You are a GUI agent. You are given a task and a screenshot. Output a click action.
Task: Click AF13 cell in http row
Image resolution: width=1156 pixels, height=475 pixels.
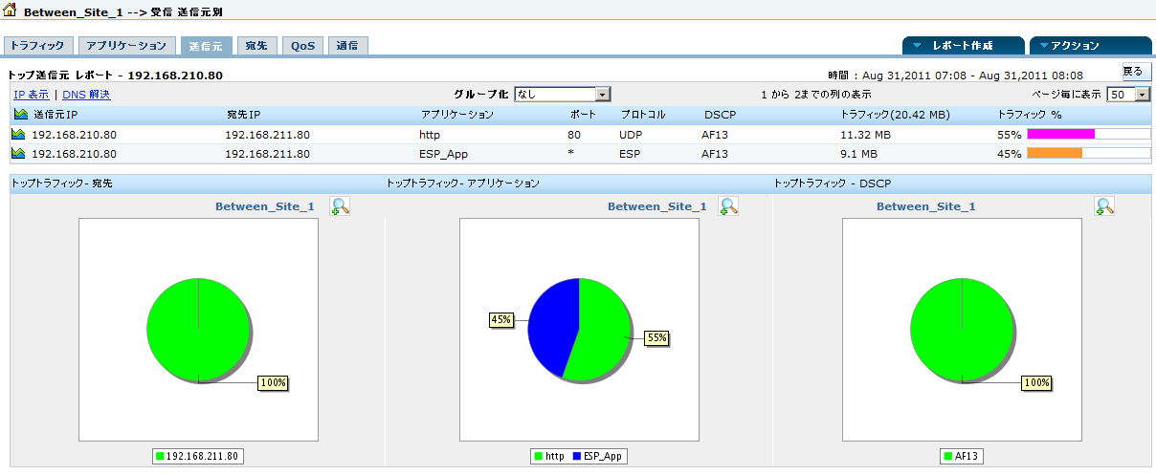715,135
